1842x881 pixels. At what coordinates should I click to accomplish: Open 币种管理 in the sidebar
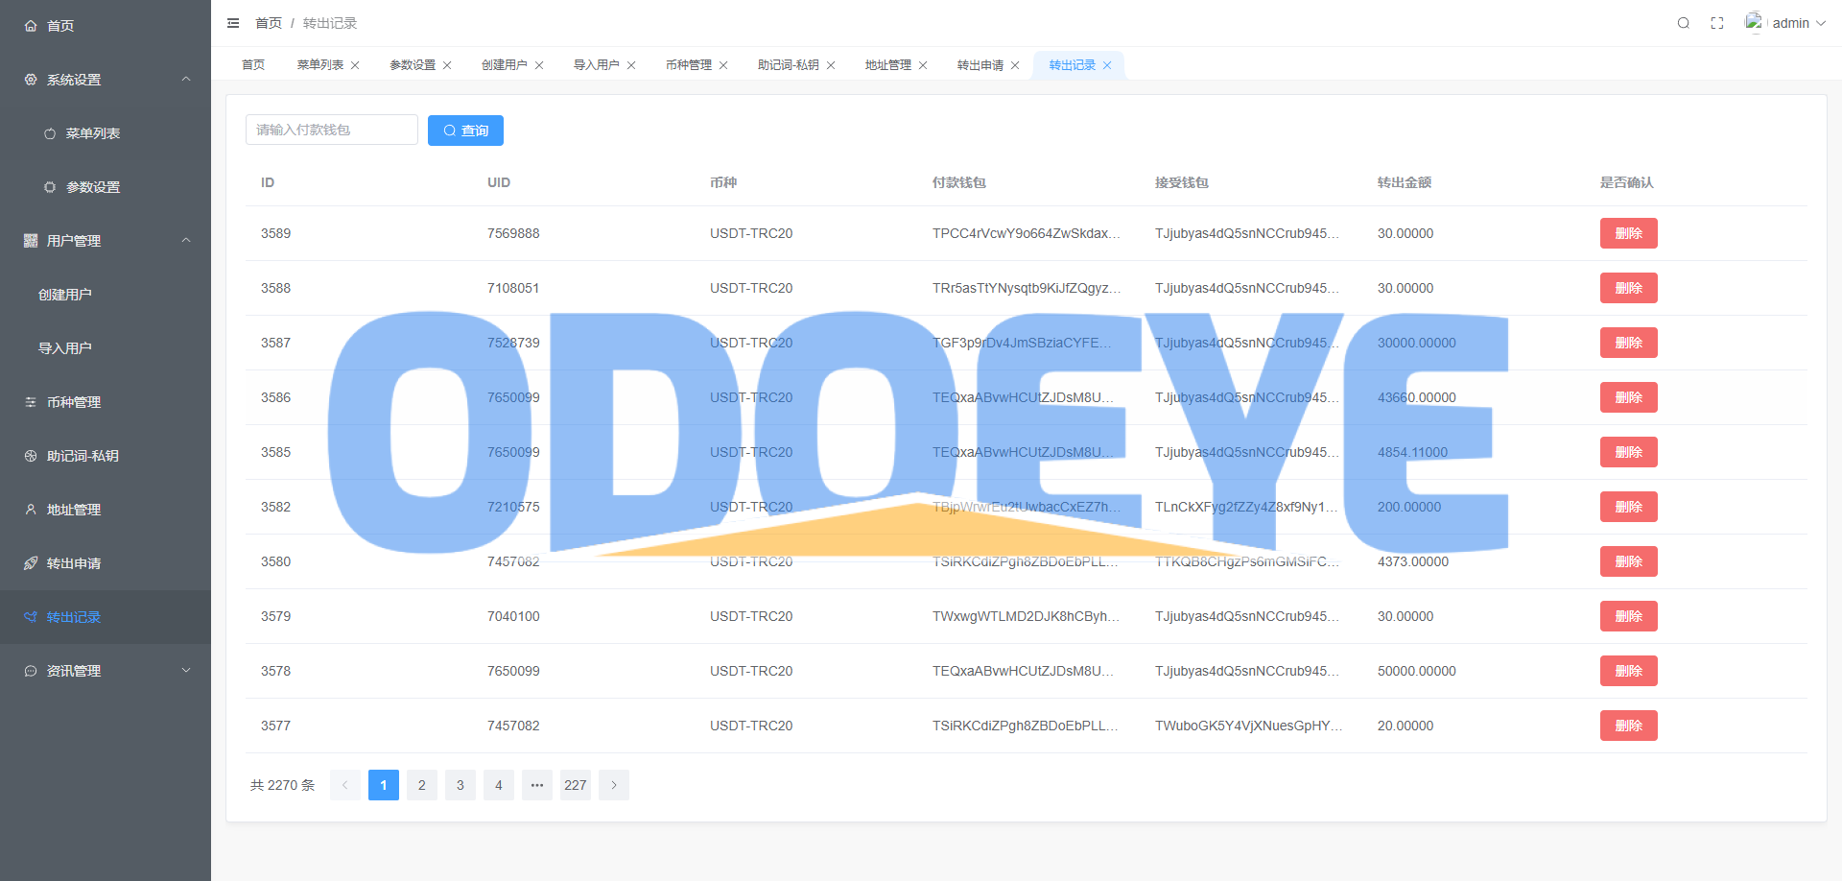point(106,402)
